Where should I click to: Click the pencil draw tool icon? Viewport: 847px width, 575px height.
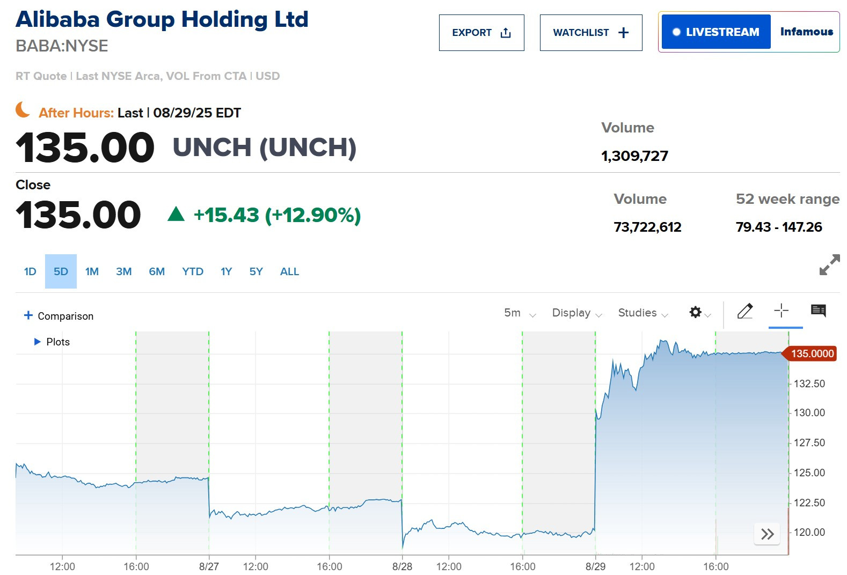[x=745, y=311]
